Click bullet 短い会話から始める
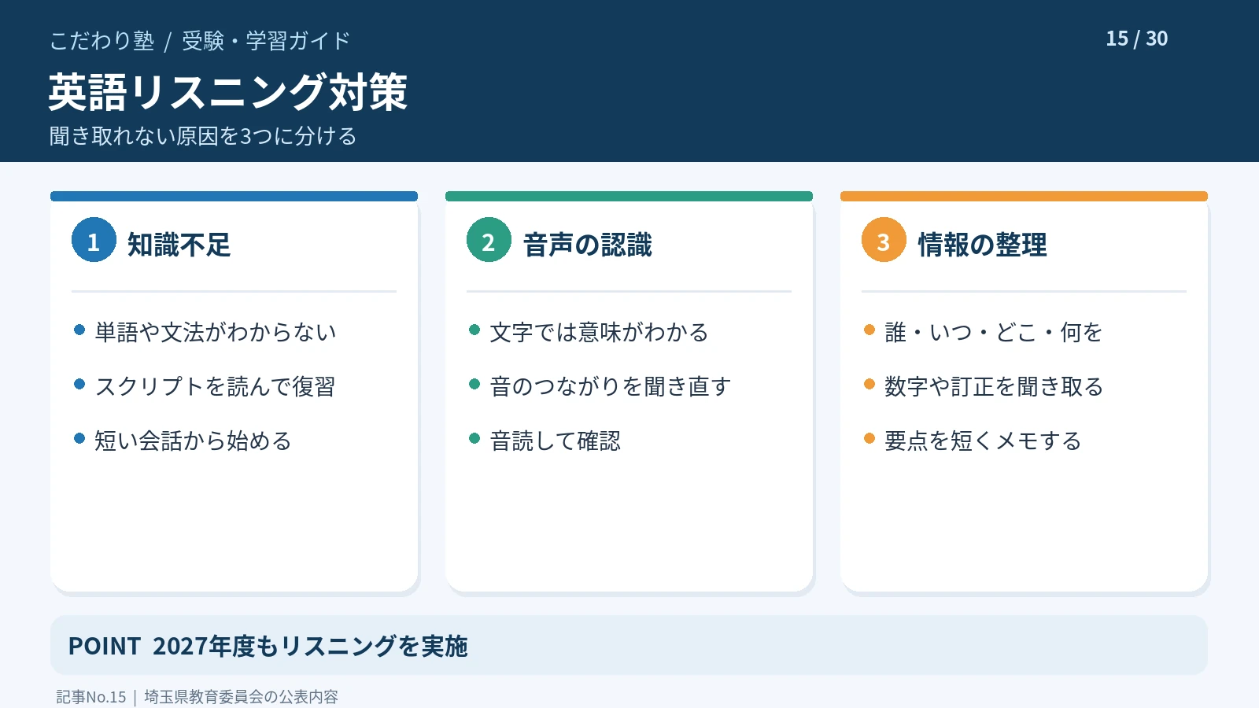 coord(193,441)
